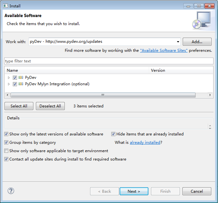The width and height of the screenshot is (218, 203).
Task: Click the horizontal scrollbar thumb in list
Action: point(103,95)
